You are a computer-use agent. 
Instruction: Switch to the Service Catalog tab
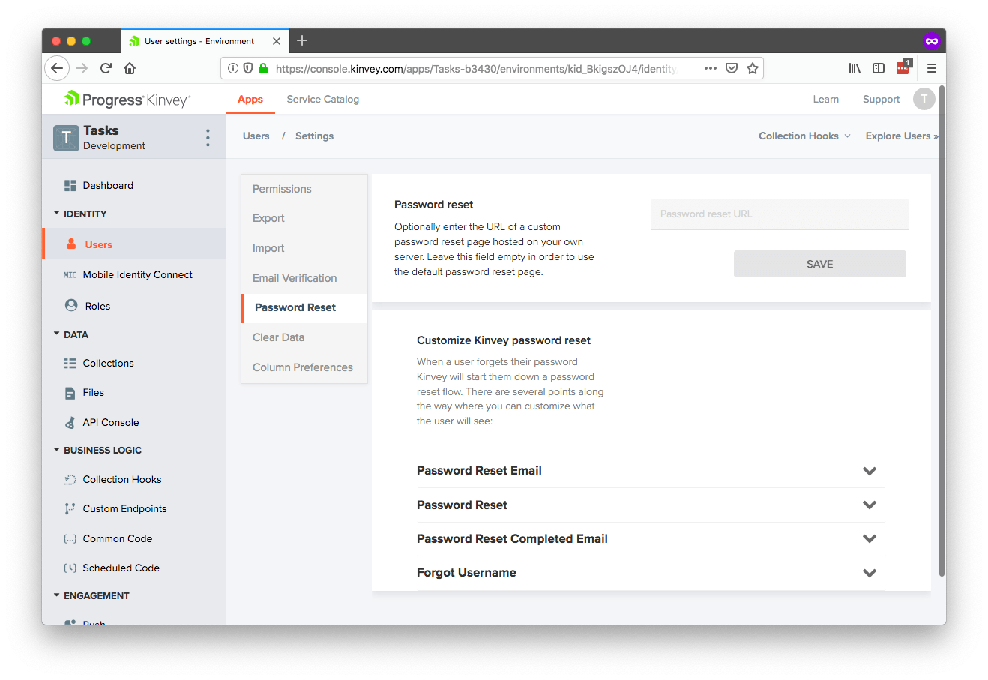tap(322, 99)
